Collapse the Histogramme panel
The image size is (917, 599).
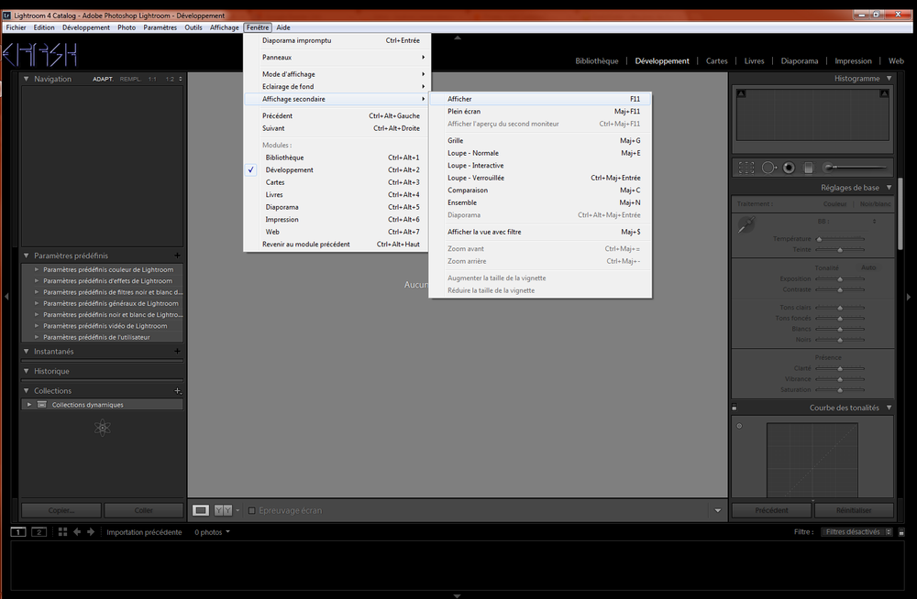889,78
